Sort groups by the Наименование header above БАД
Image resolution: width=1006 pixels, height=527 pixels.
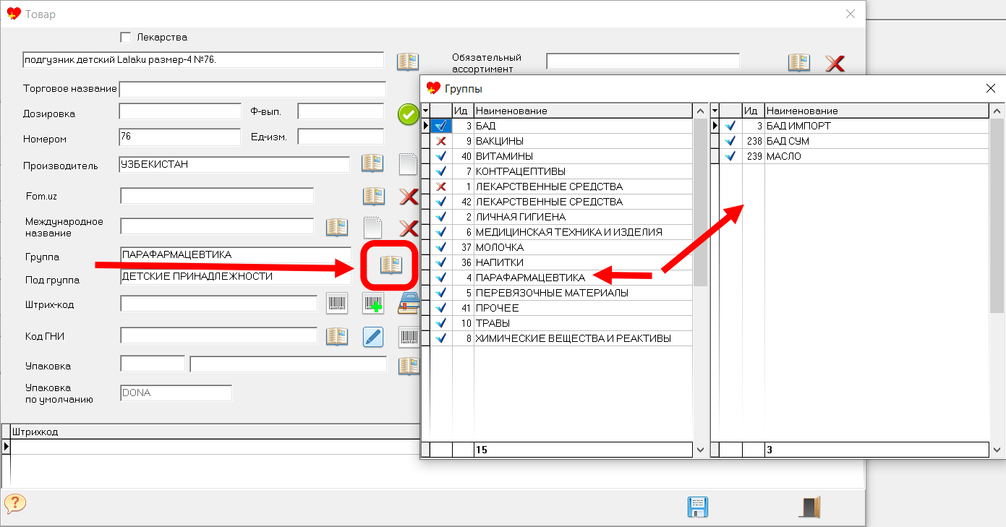coord(583,111)
